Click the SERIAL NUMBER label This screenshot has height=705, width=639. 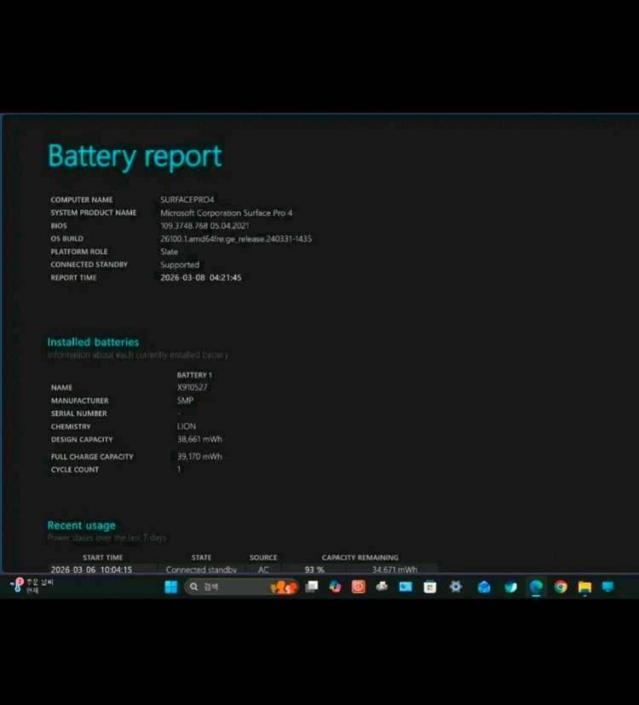[x=79, y=413]
